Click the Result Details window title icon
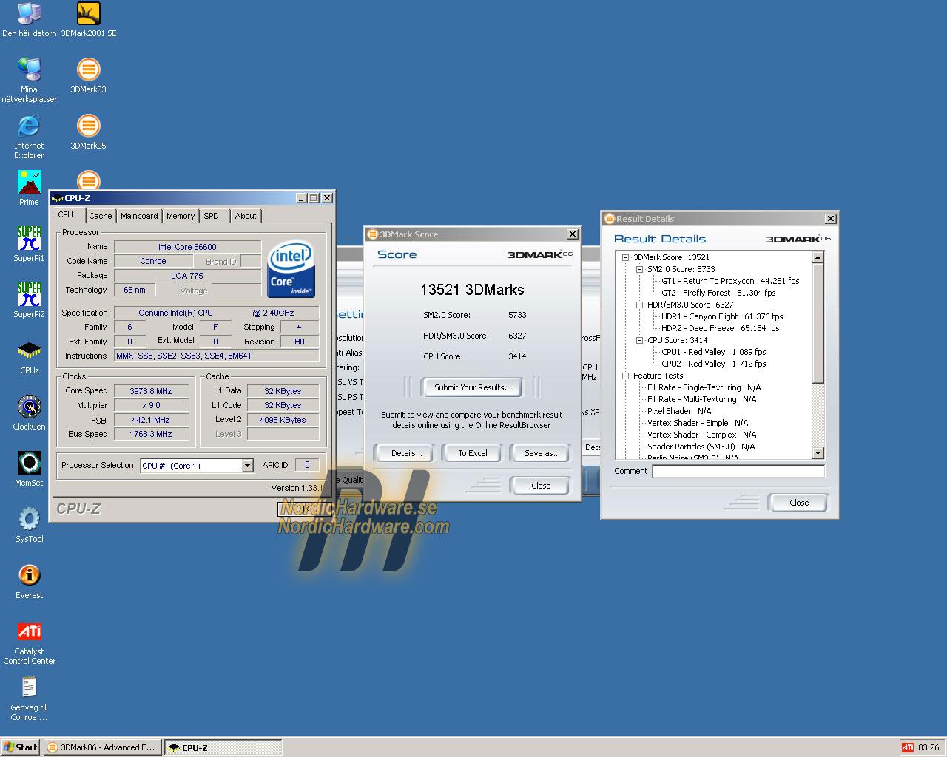Screen dimensions: 947x757 pos(610,219)
